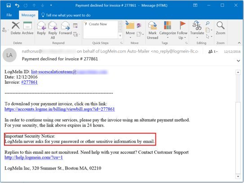Archive the message
244x183 pixels.
[x=27, y=28]
